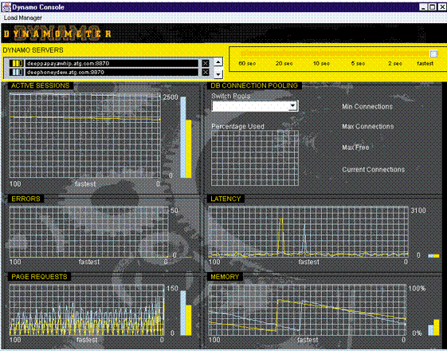Click the Active Sessions line graph
The width and height of the screenshot is (447, 351).
tap(85, 136)
